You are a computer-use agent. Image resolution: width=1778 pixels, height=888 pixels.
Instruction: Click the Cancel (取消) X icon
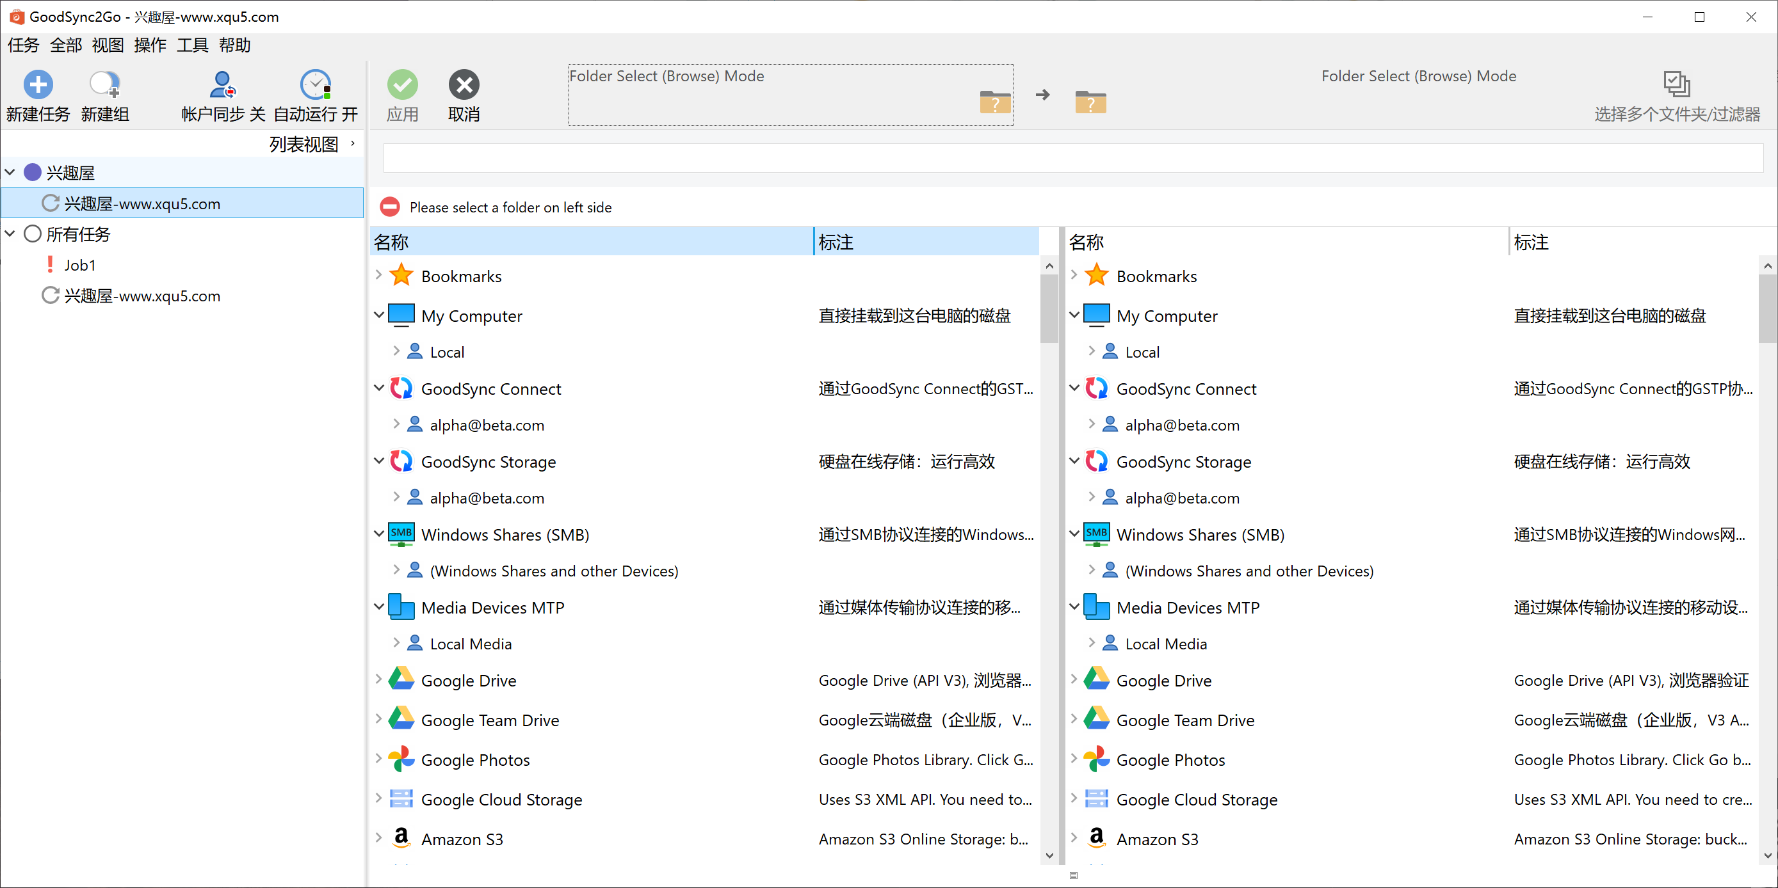tap(464, 85)
